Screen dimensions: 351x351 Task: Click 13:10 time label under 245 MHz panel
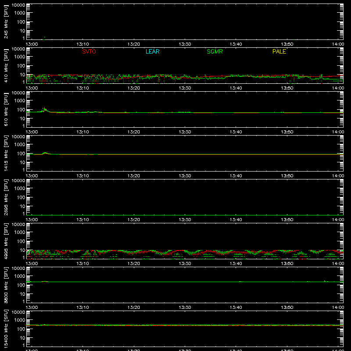[82, 44]
